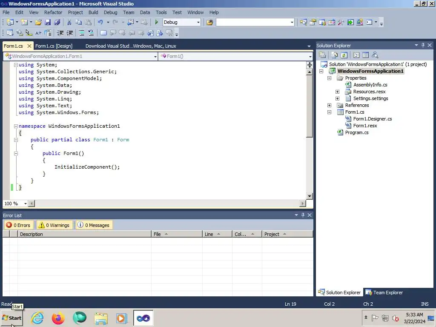
Task: Click the Navigate Backward icon
Action: point(131,22)
